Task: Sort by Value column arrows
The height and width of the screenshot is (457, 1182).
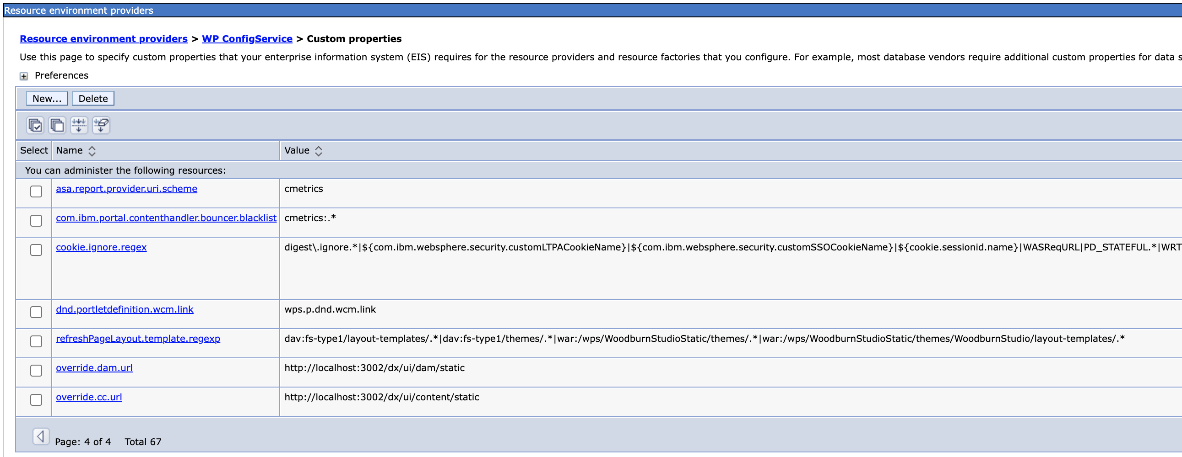Action: (x=319, y=151)
